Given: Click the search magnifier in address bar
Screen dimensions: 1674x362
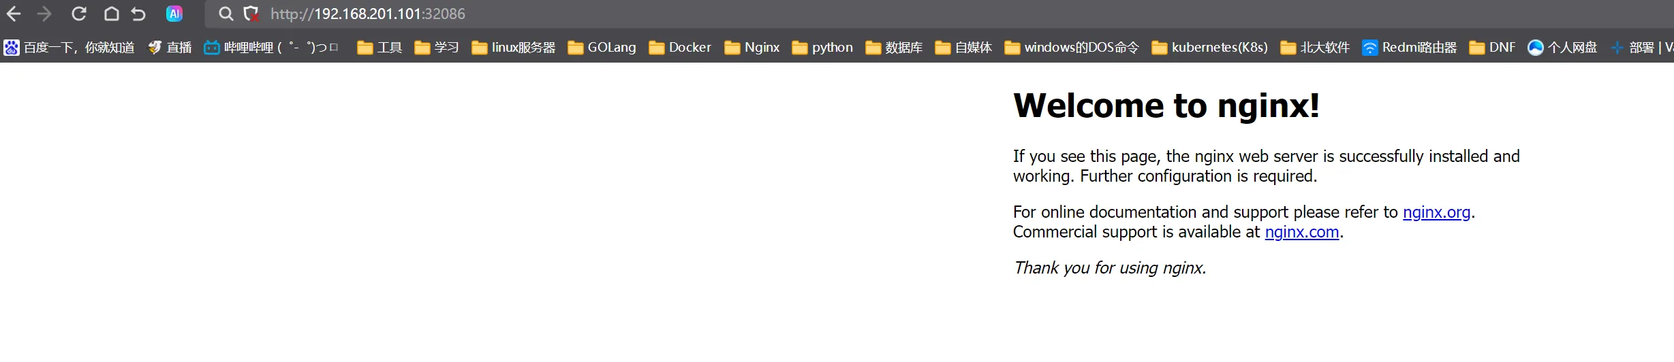Looking at the screenshot, I should click(226, 14).
